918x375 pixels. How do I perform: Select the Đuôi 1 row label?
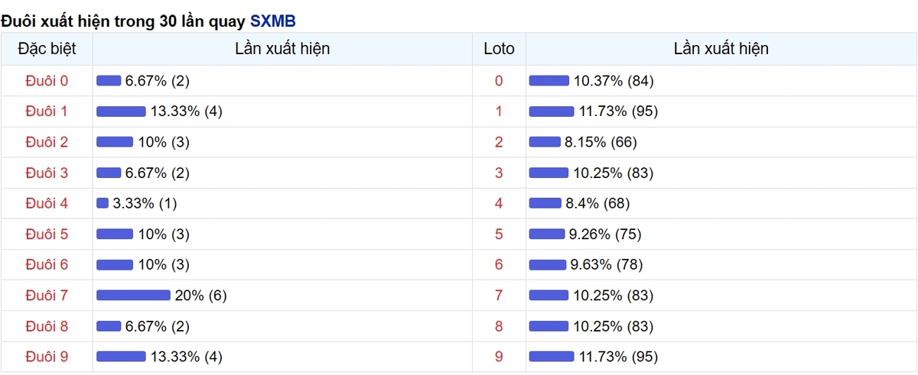click(47, 112)
